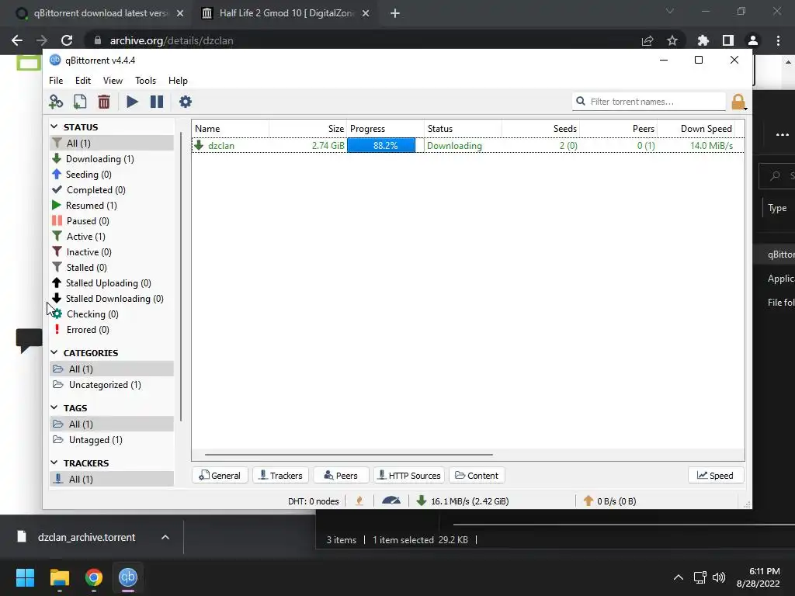This screenshot has height=596, width=795.
Task: Filter by Inactive (0) status
Action: 89,252
